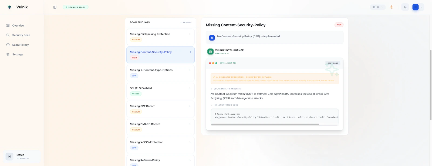Click the Copy Code button
This screenshot has width=432, height=166.
(333, 63)
